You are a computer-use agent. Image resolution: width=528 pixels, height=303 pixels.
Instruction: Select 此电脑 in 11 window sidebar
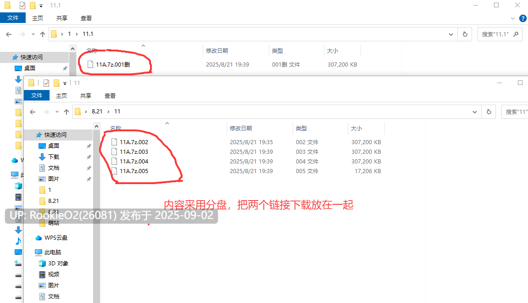coord(53,252)
